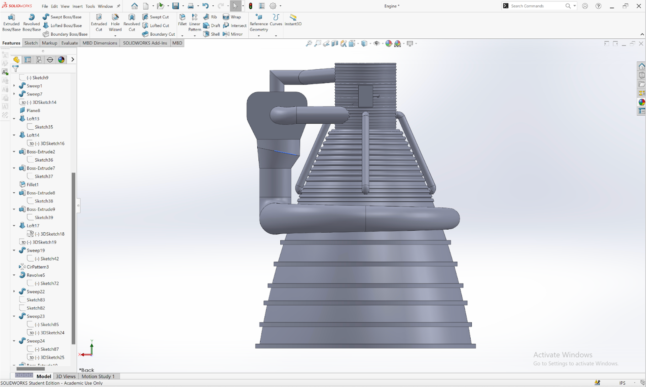The width and height of the screenshot is (646, 387).
Task: Switch to the Sketch tab
Action: 31,43
